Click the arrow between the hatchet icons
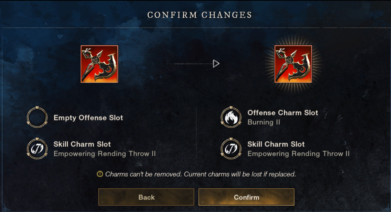391x212 pixels. (216, 64)
